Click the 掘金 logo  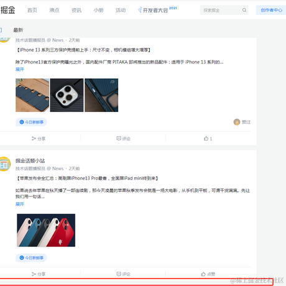click(x=7, y=10)
